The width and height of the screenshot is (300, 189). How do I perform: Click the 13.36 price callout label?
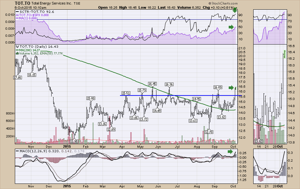pos(102,124)
